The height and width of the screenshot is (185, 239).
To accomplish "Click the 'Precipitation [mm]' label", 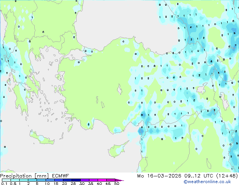I will tap(24, 176).
